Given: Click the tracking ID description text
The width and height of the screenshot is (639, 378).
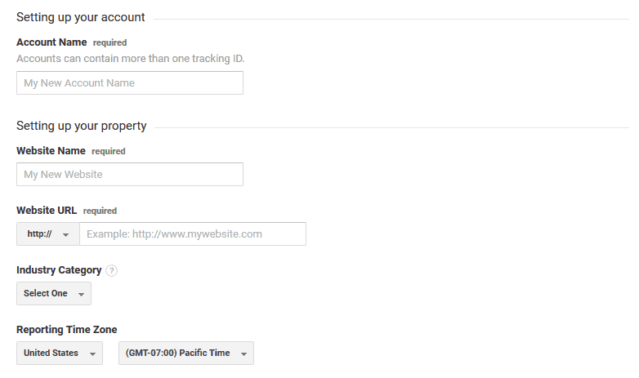Looking at the screenshot, I should (x=131, y=59).
